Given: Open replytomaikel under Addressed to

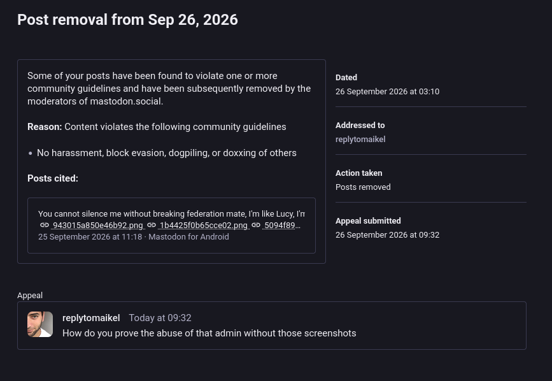Looking at the screenshot, I should point(360,140).
